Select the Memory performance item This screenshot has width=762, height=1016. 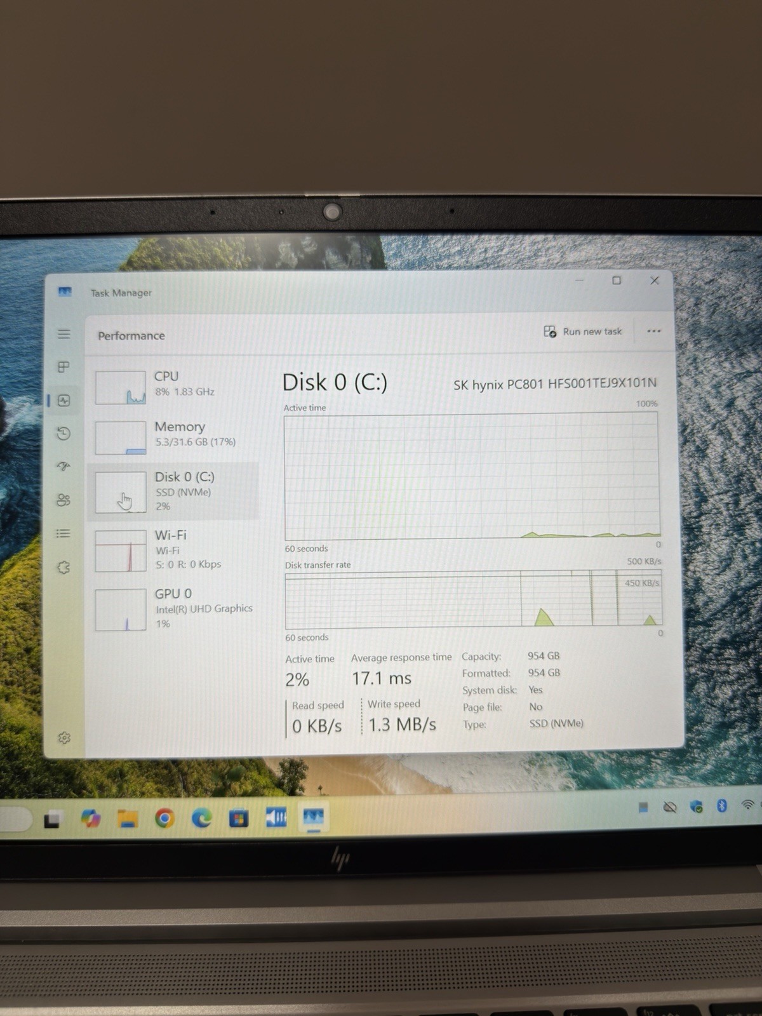point(174,436)
